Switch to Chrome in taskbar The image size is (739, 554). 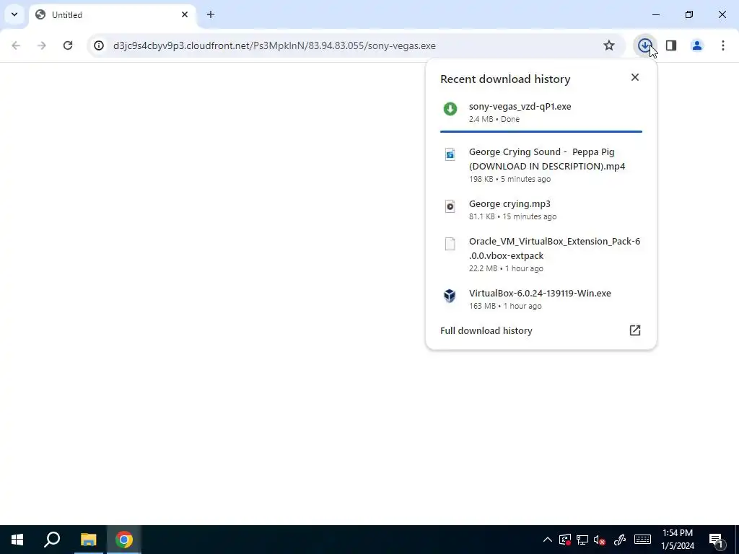124,540
